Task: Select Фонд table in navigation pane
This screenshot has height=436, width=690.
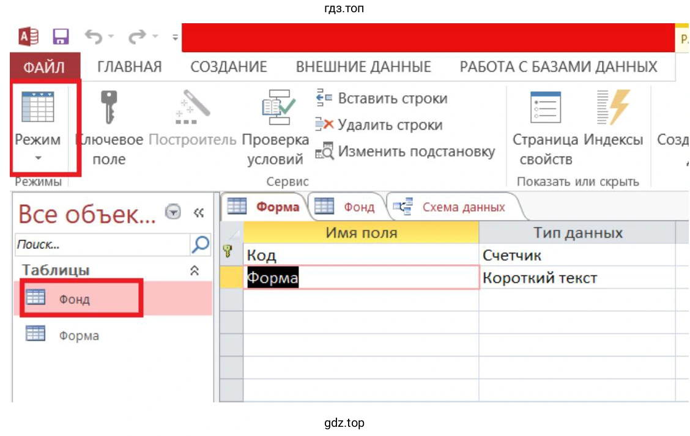Action: [x=74, y=299]
